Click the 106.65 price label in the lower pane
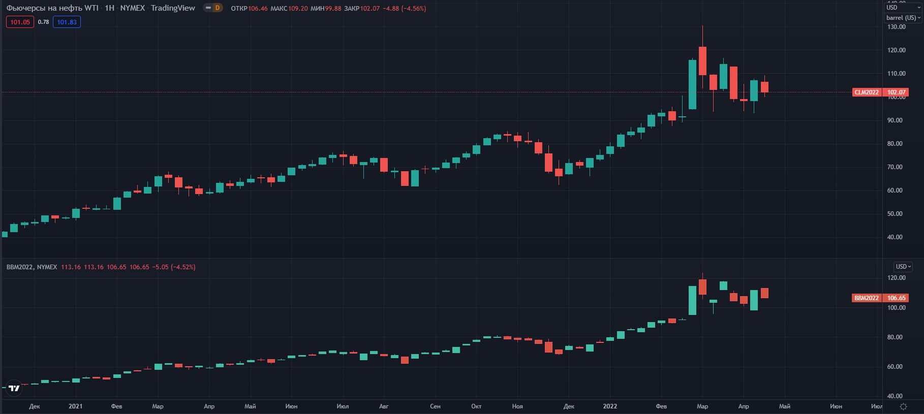 [896, 298]
